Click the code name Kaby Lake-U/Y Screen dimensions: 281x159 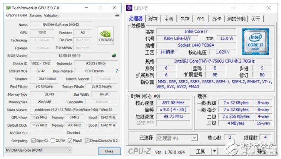177,38
